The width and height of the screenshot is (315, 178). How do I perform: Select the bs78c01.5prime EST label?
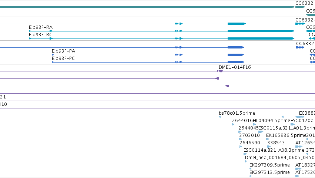(x=237, y=113)
